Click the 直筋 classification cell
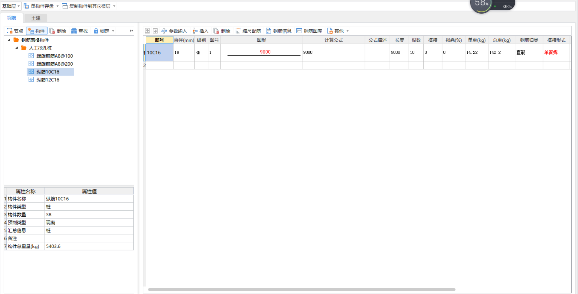 [529, 53]
